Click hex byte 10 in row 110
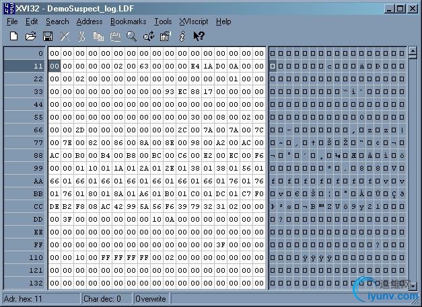The image size is (422, 307). (80, 257)
